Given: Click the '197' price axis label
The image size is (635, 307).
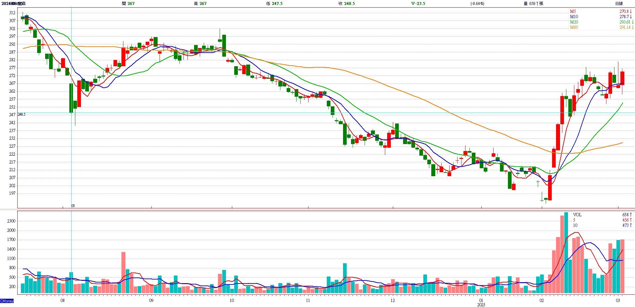Looking at the screenshot, I should click(12, 193).
